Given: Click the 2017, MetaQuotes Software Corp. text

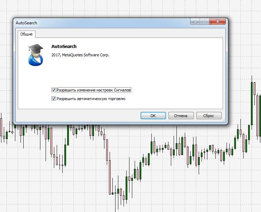Looking at the screenshot, I should click(x=80, y=55).
